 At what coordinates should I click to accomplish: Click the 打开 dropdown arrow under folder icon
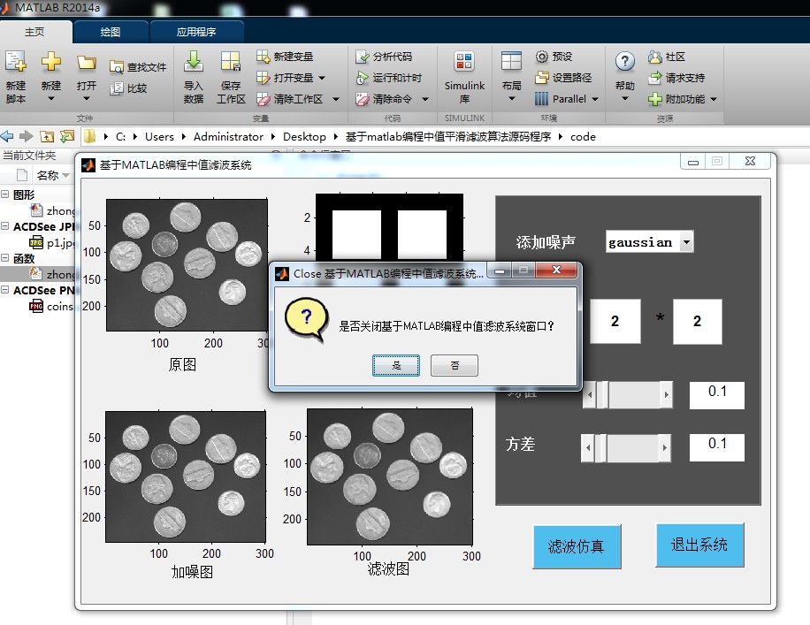click(87, 98)
